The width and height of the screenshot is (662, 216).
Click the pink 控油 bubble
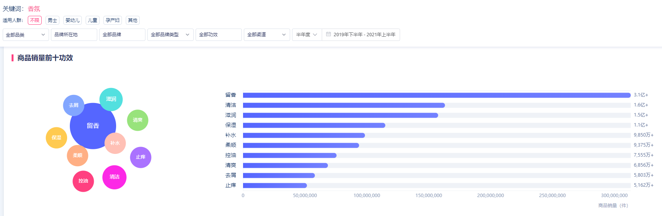click(x=83, y=181)
